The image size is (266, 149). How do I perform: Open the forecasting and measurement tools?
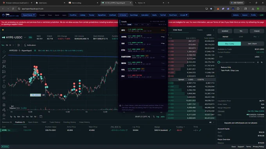click(4, 71)
